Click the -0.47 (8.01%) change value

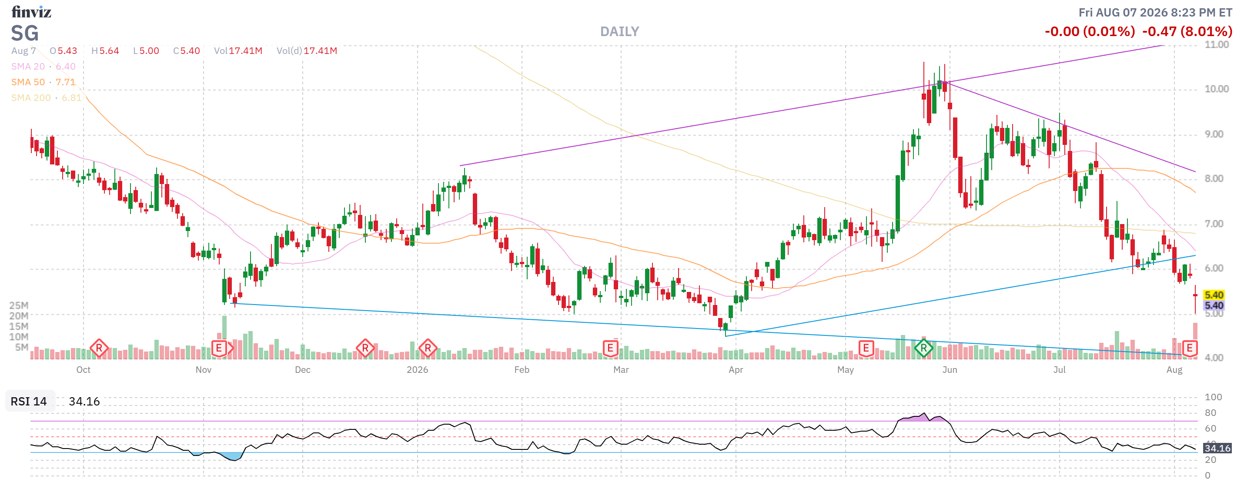coord(1187,32)
